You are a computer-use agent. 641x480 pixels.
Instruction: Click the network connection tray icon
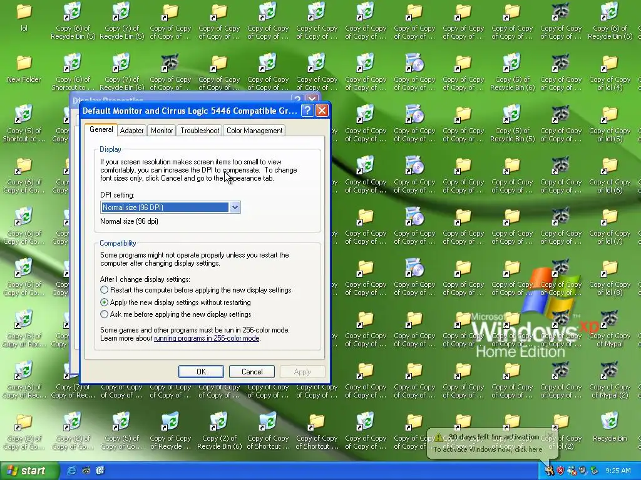coord(572,471)
